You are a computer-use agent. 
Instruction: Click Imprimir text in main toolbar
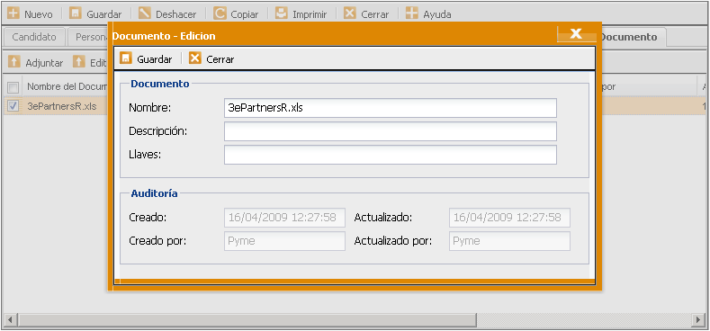click(x=310, y=14)
